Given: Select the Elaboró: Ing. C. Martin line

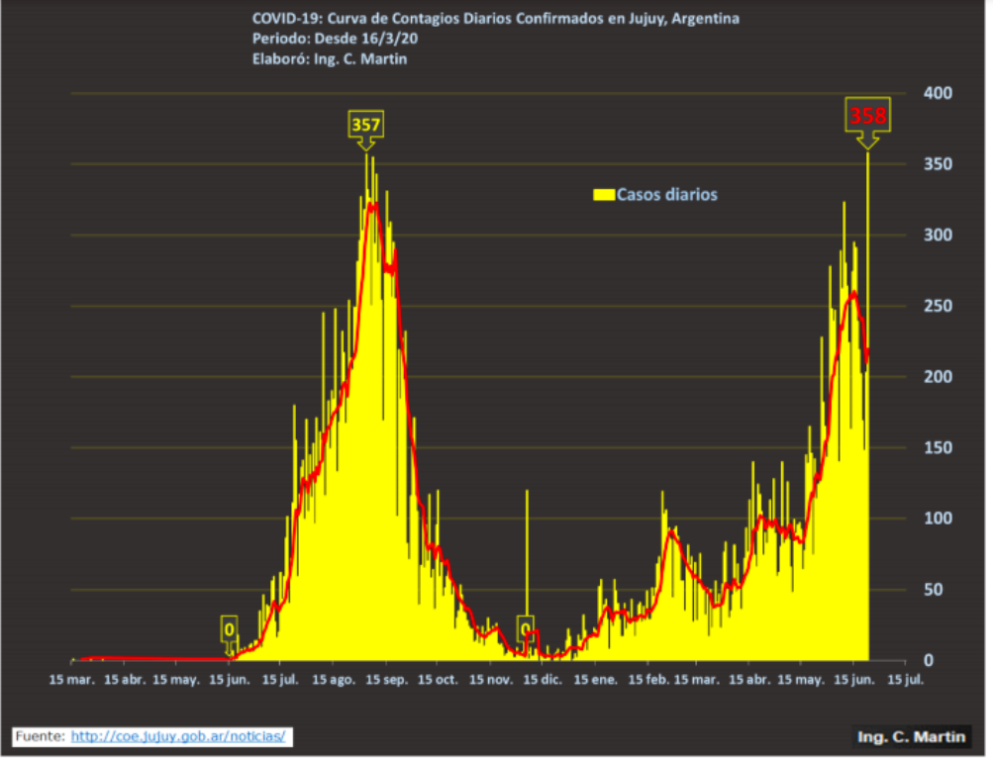Looking at the screenshot, I should [330, 59].
